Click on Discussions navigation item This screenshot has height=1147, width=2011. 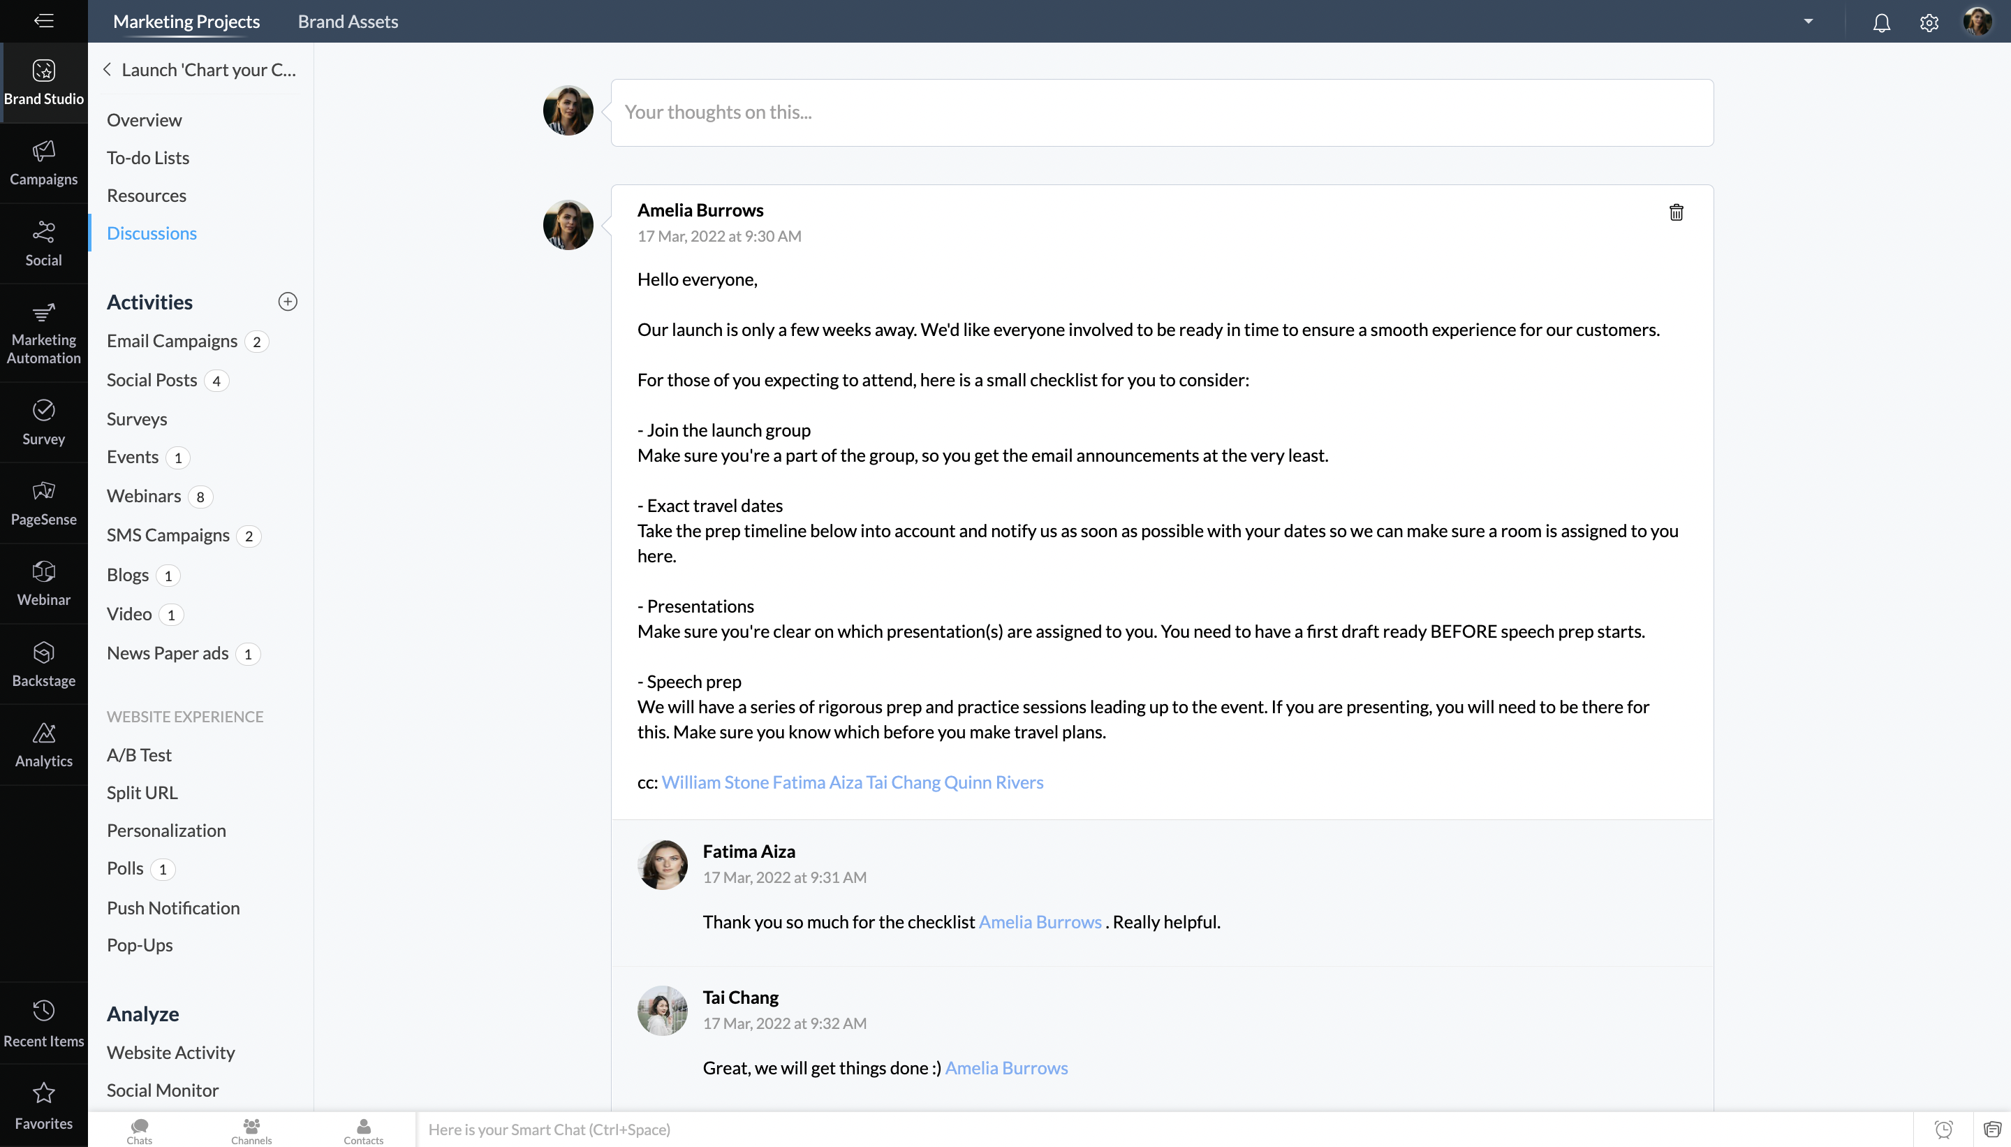coord(152,232)
